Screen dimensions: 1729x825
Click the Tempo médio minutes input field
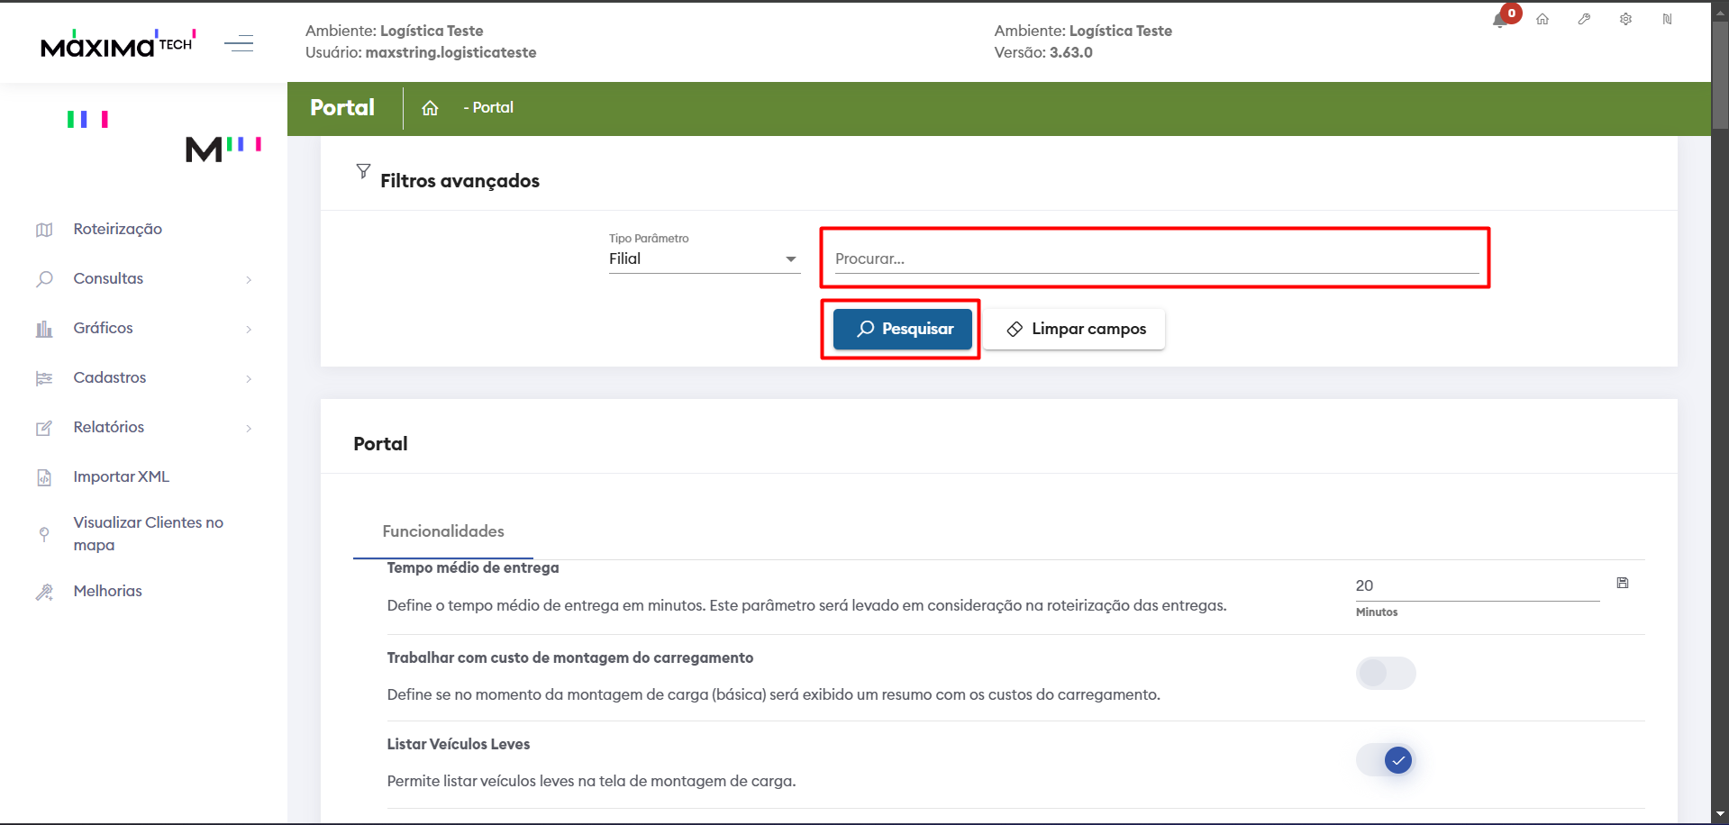pyautogui.click(x=1476, y=585)
